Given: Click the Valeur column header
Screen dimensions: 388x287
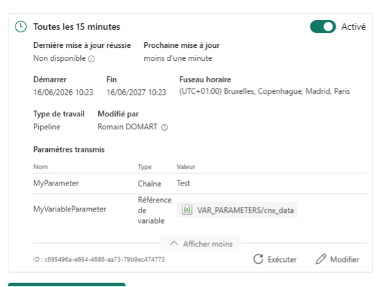Looking at the screenshot, I should (186, 167).
